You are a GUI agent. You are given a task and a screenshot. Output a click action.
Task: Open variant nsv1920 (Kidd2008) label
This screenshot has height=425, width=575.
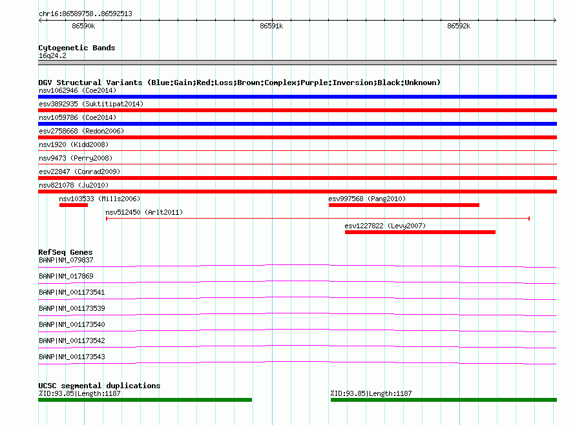[x=74, y=144]
